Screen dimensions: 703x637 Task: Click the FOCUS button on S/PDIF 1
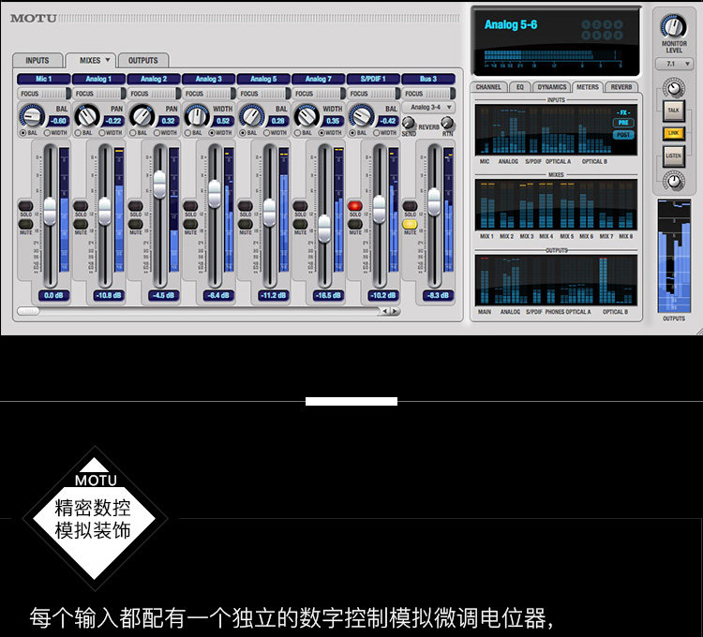pyautogui.click(x=373, y=94)
